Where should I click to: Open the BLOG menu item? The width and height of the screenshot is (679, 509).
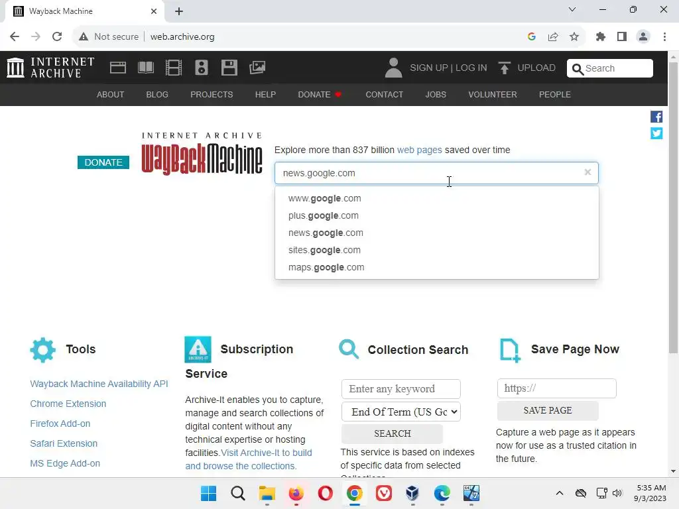click(157, 94)
